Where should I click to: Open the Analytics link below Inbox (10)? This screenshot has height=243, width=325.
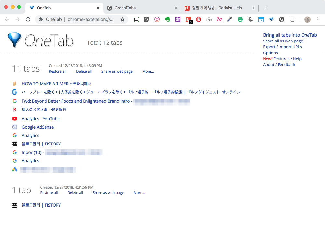[x=31, y=161]
